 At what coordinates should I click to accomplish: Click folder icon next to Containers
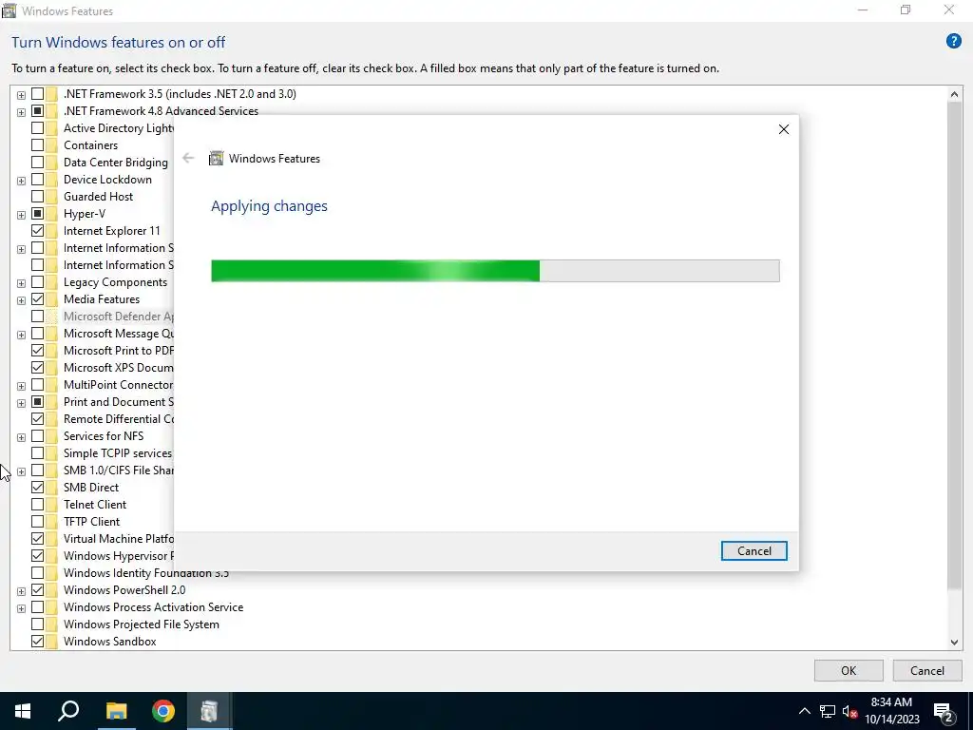51,145
